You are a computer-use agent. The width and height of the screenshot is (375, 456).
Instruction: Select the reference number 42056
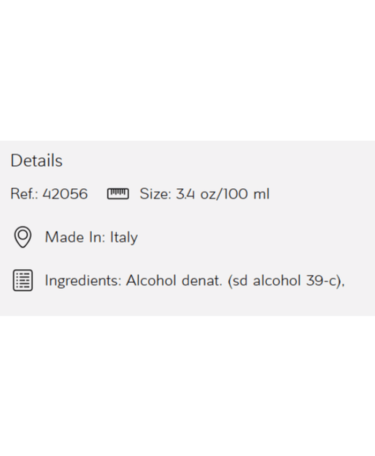click(x=65, y=194)
